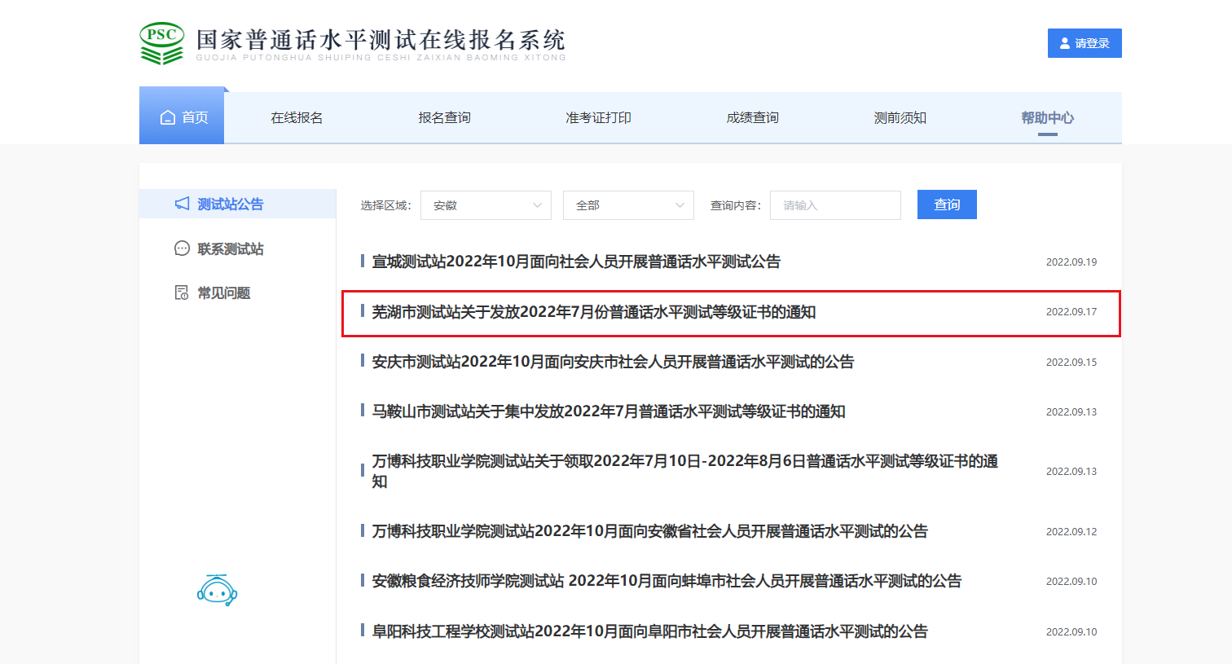Image resolution: width=1232 pixels, height=664 pixels.
Task: Click date 2022.09.15
Action: [x=1071, y=362]
